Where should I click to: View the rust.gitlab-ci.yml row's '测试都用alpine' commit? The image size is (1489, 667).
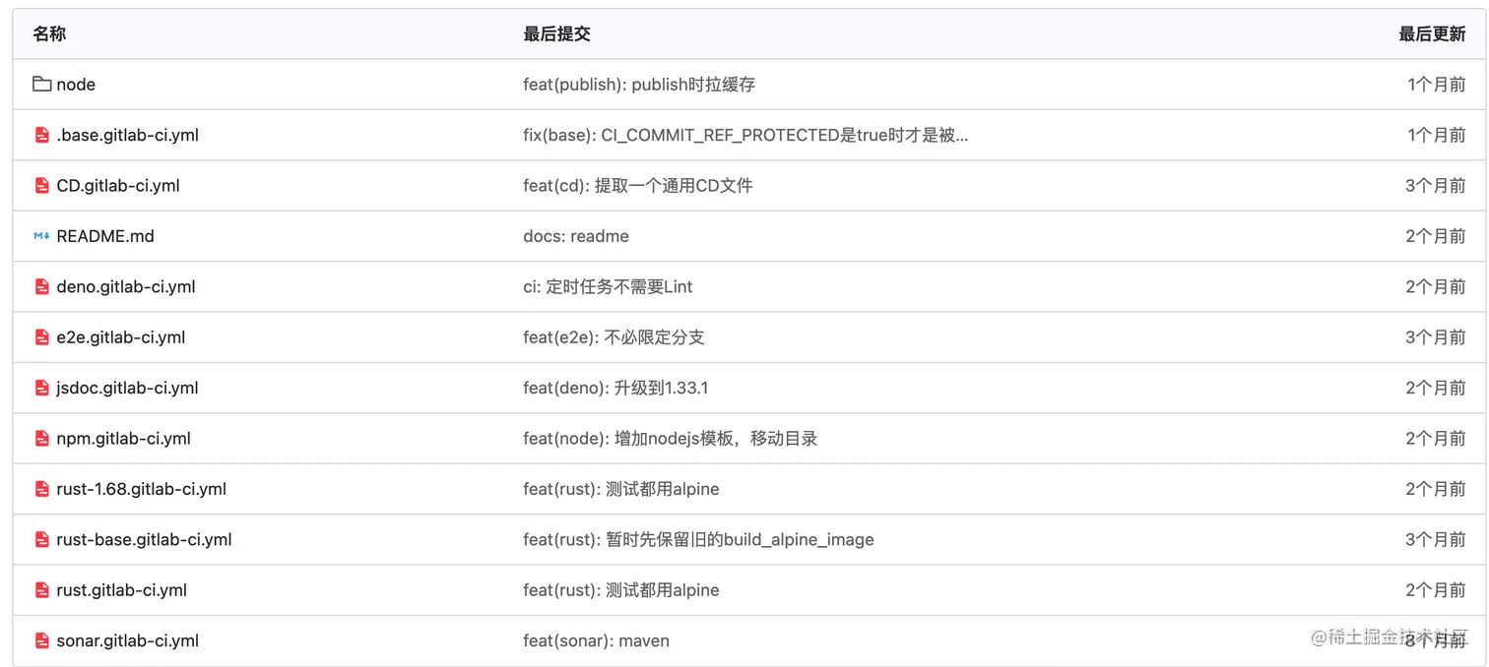point(621,590)
